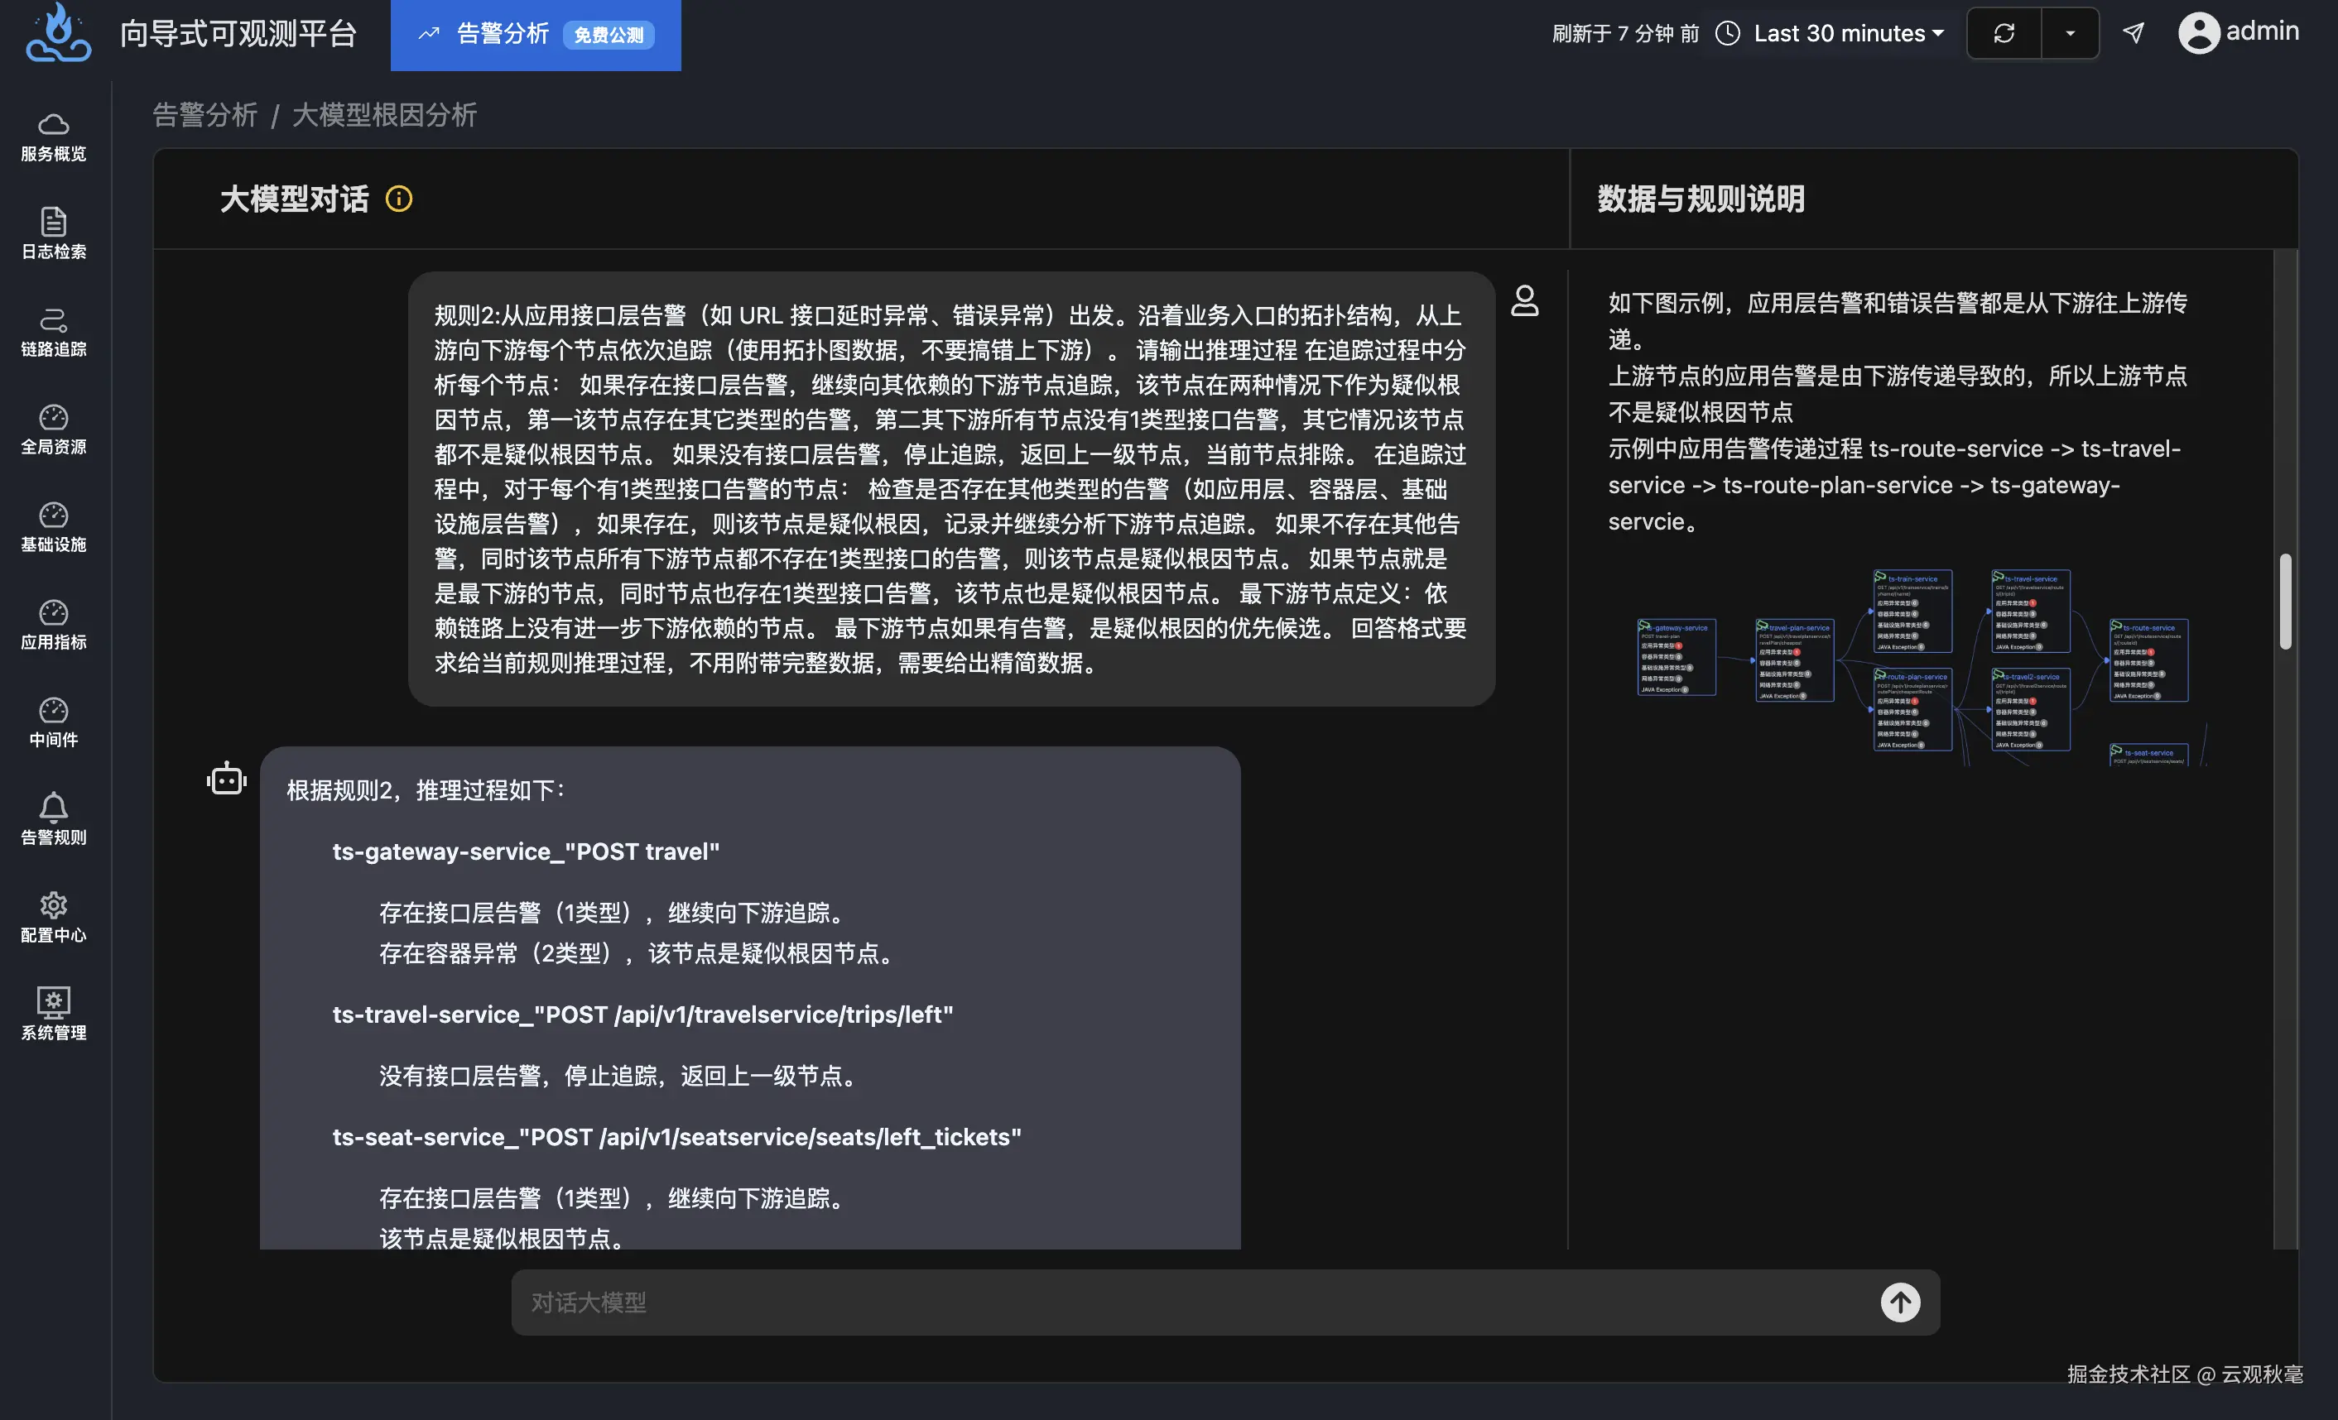Open 全局资源 global resources view
The image size is (2338, 1420).
click(53, 429)
